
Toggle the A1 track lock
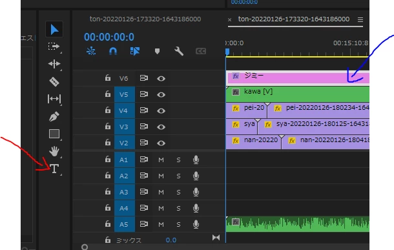[x=108, y=159]
